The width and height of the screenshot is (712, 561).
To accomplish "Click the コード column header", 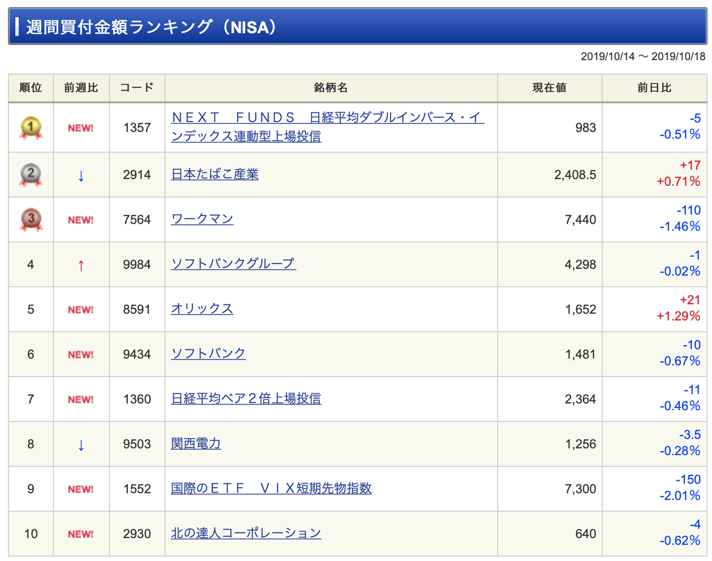I will click(x=137, y=88).
